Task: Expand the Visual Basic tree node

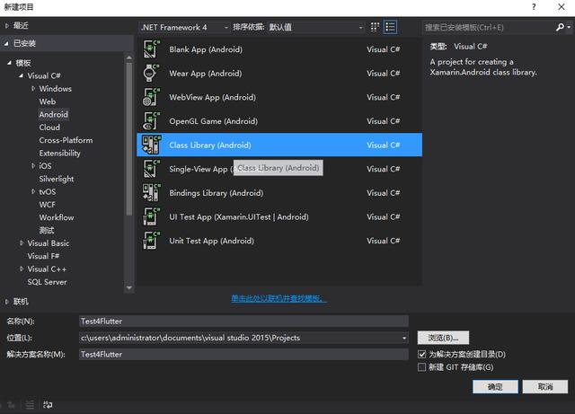Action: coord(22,242)
